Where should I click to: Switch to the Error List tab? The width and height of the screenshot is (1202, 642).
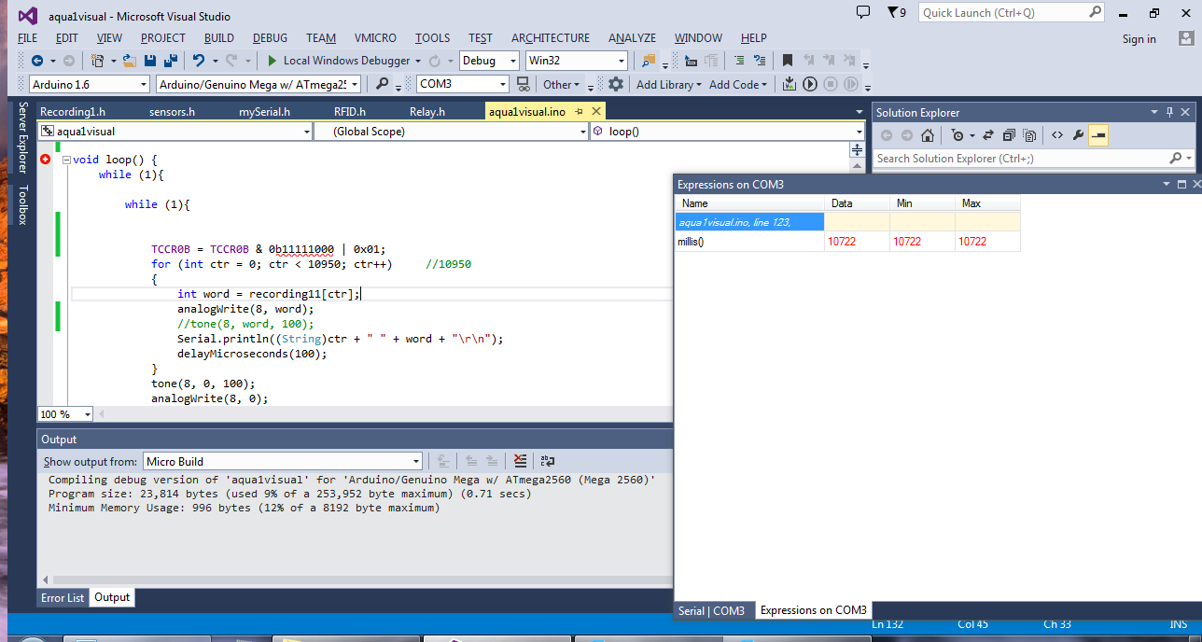pyautogui.click(x=63, y=597)
